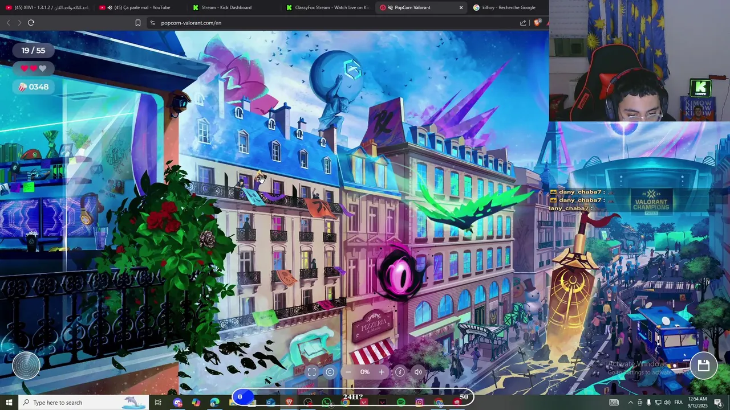Open the copyright credits button
Viewport: 730px width, 410px height.
tap(330, 372)
